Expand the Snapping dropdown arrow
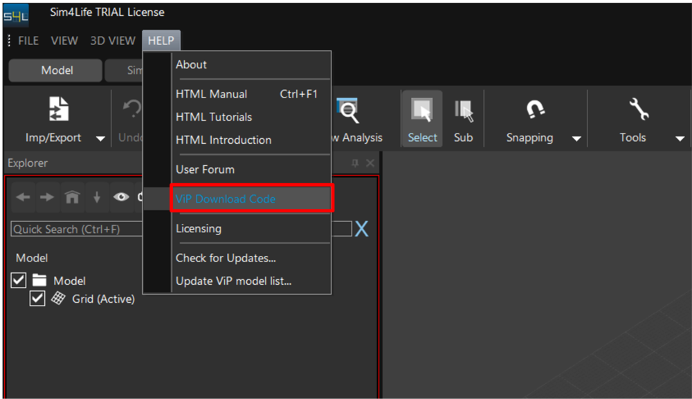Image resolution: width=692 pixels, height=399 pixels. pyautogui.click(x=576, y=139)
